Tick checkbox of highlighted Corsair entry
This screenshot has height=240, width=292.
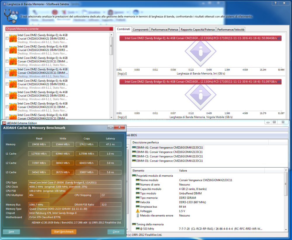pyautogui.click(x=7, y=73)
